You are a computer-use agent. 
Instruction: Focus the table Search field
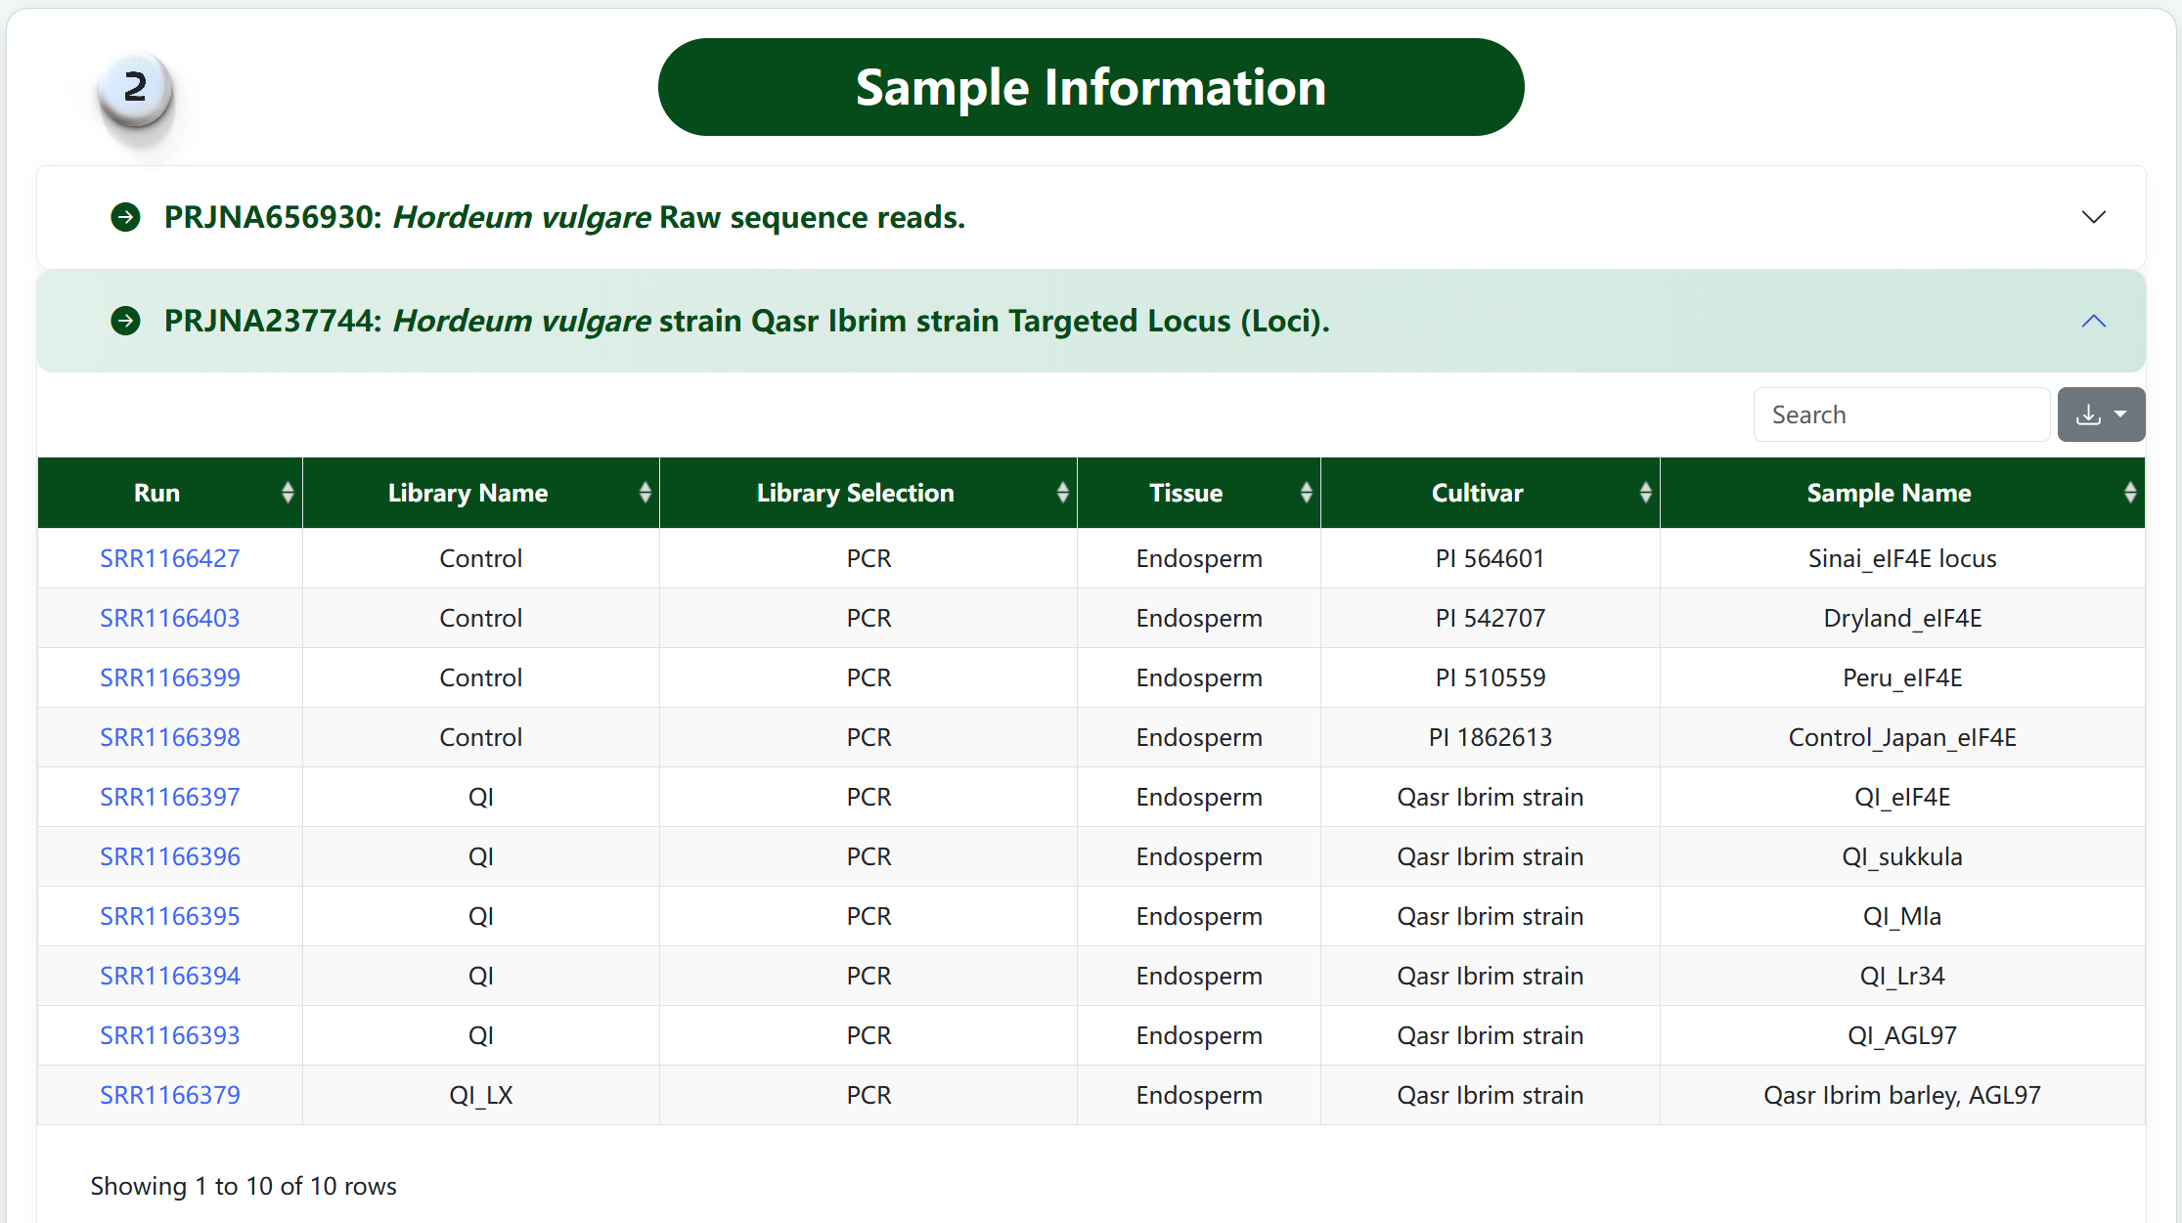[1901, 415]
